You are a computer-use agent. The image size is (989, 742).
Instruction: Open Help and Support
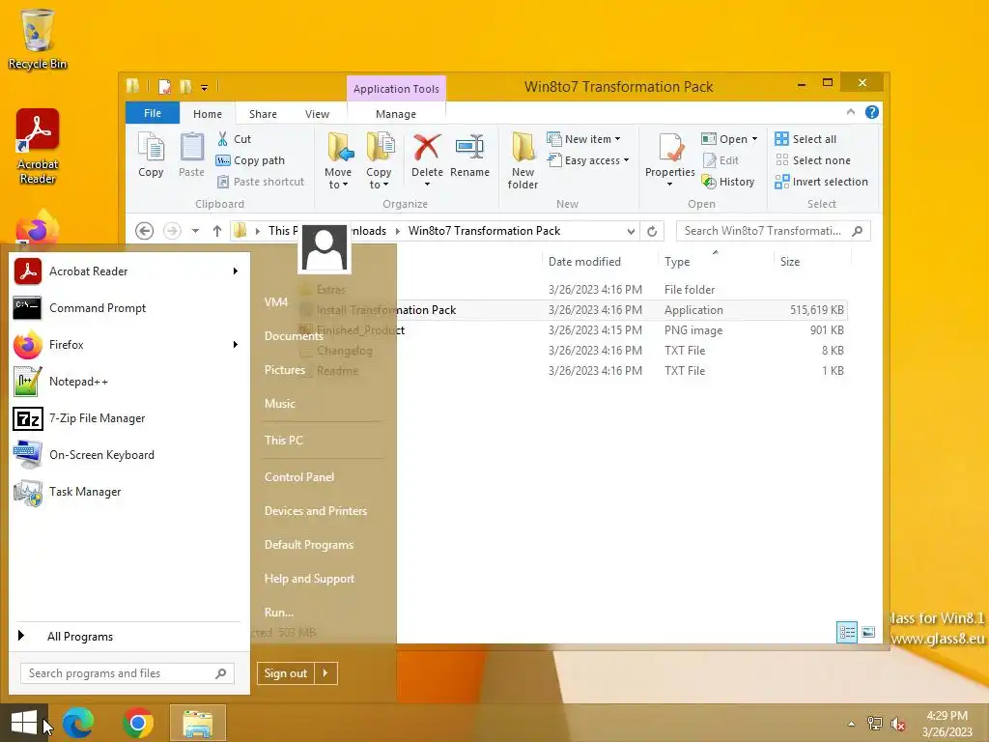[309, 579]
